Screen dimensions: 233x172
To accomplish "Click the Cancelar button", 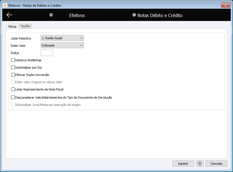I will coord(216,164).
